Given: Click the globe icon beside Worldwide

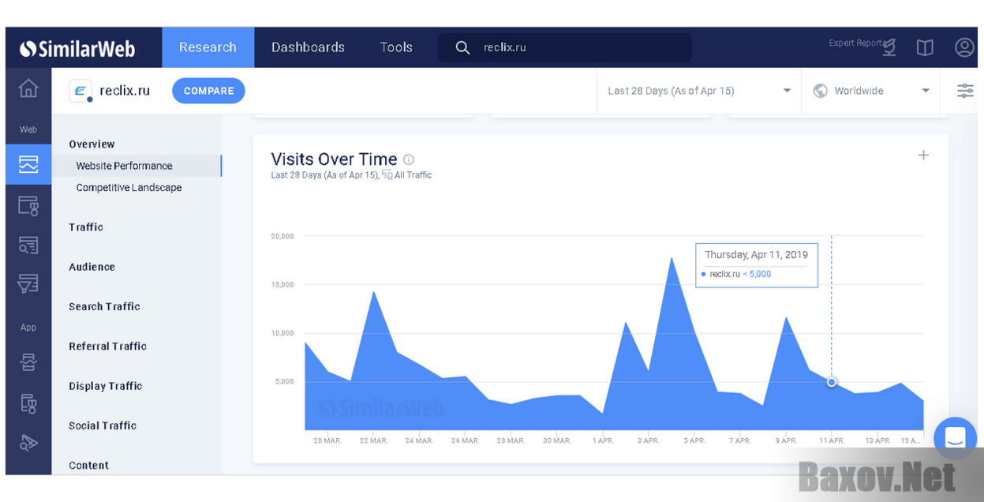Looking at the screenshot, I should pos(820,91).
